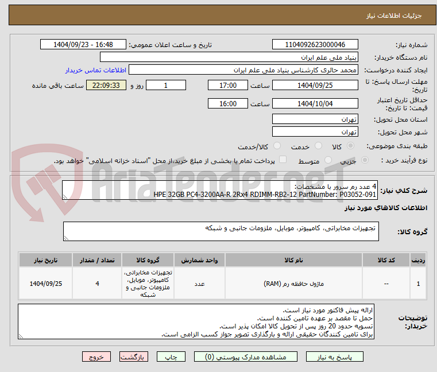The width and height of the screenshot is (437, 372).
Task: Click the buyer notes text area
Action: pos(196,321)
